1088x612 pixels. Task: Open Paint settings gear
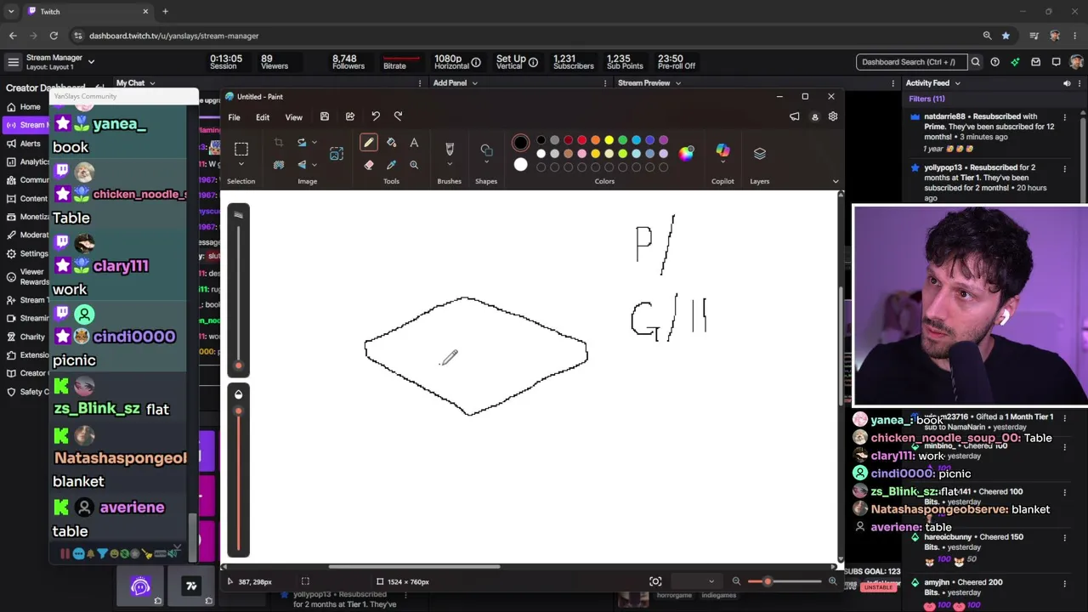[833, 116]
